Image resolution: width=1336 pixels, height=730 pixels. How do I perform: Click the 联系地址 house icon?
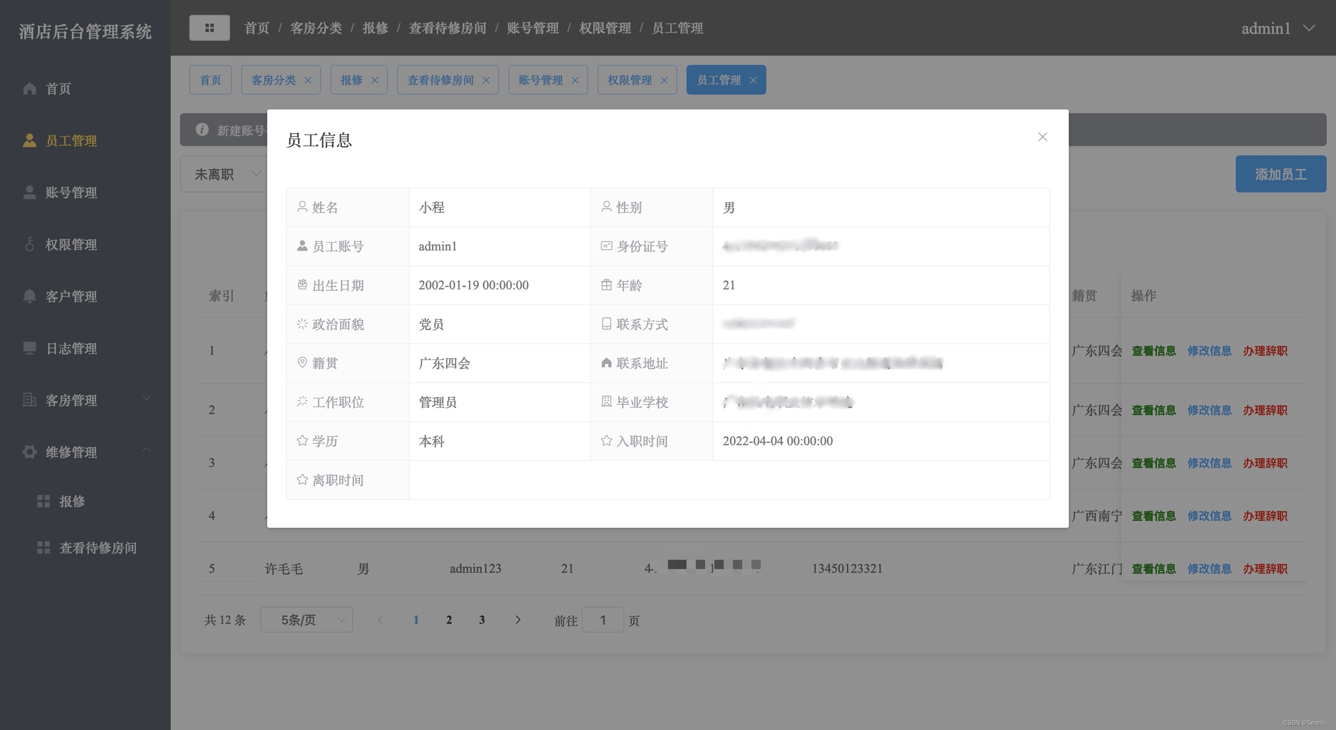click(x=606, y=362)
